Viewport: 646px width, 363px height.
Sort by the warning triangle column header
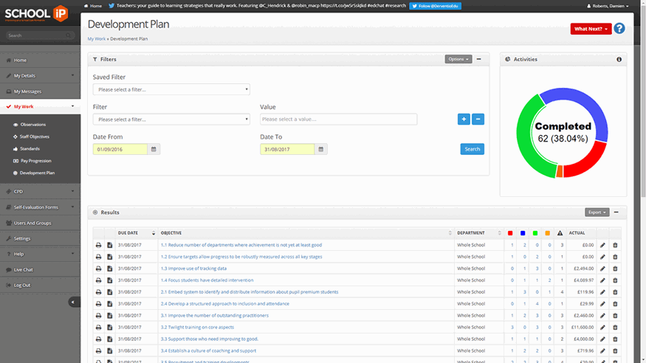(560, 233)
